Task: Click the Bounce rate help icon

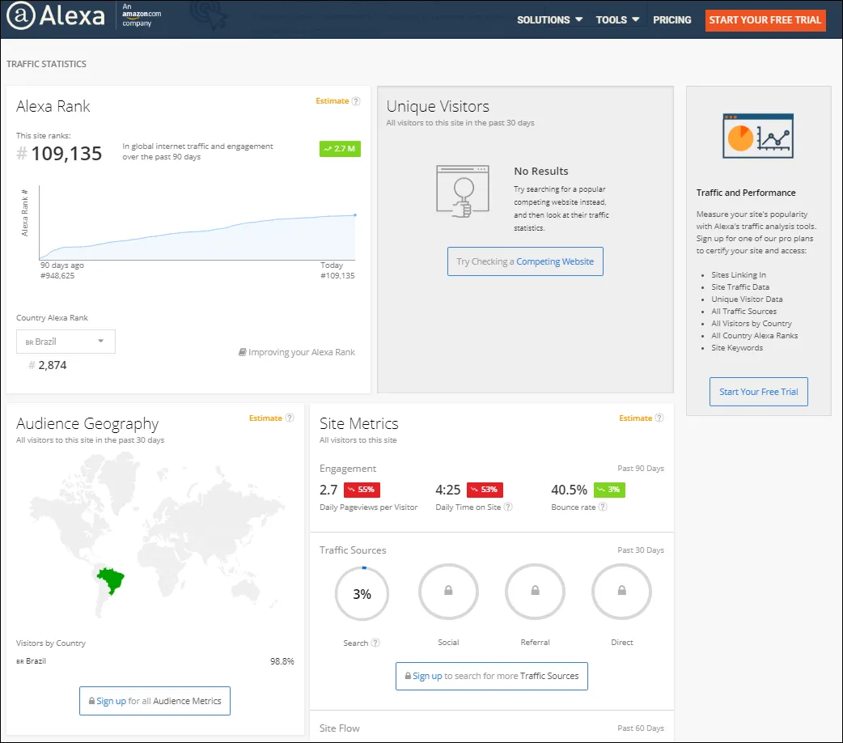Action: pyautogui.click(x=603, y=507)
